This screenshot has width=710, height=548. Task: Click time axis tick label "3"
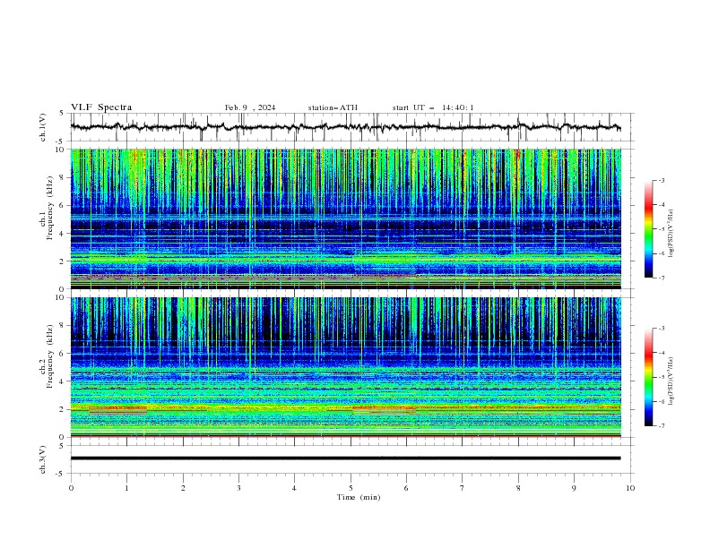coord(238,488)
